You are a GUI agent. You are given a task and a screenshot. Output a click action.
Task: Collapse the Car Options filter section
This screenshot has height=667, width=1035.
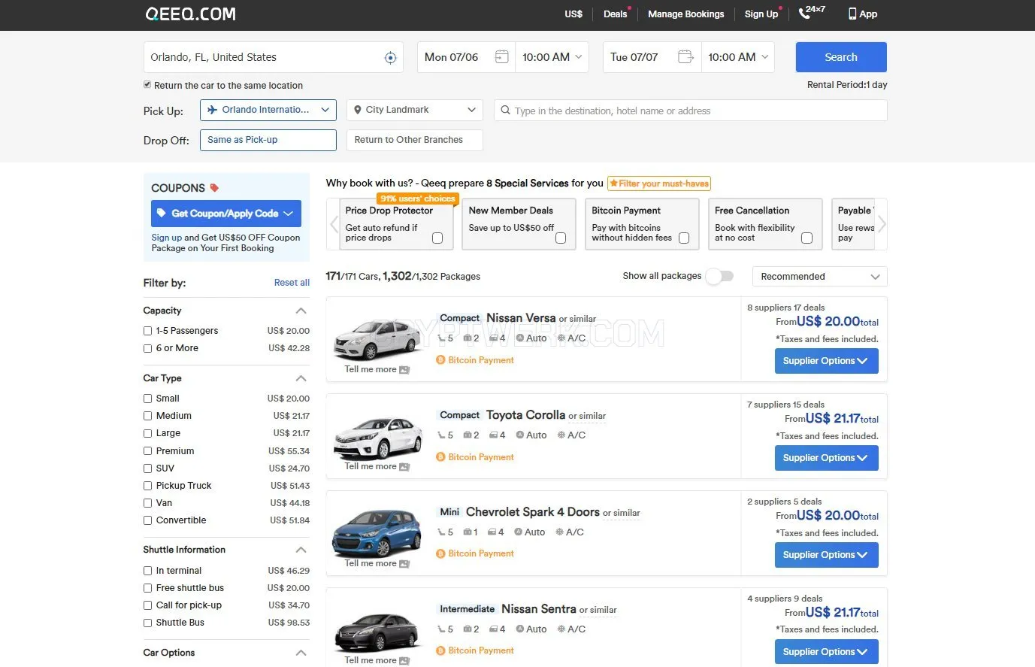301,653
